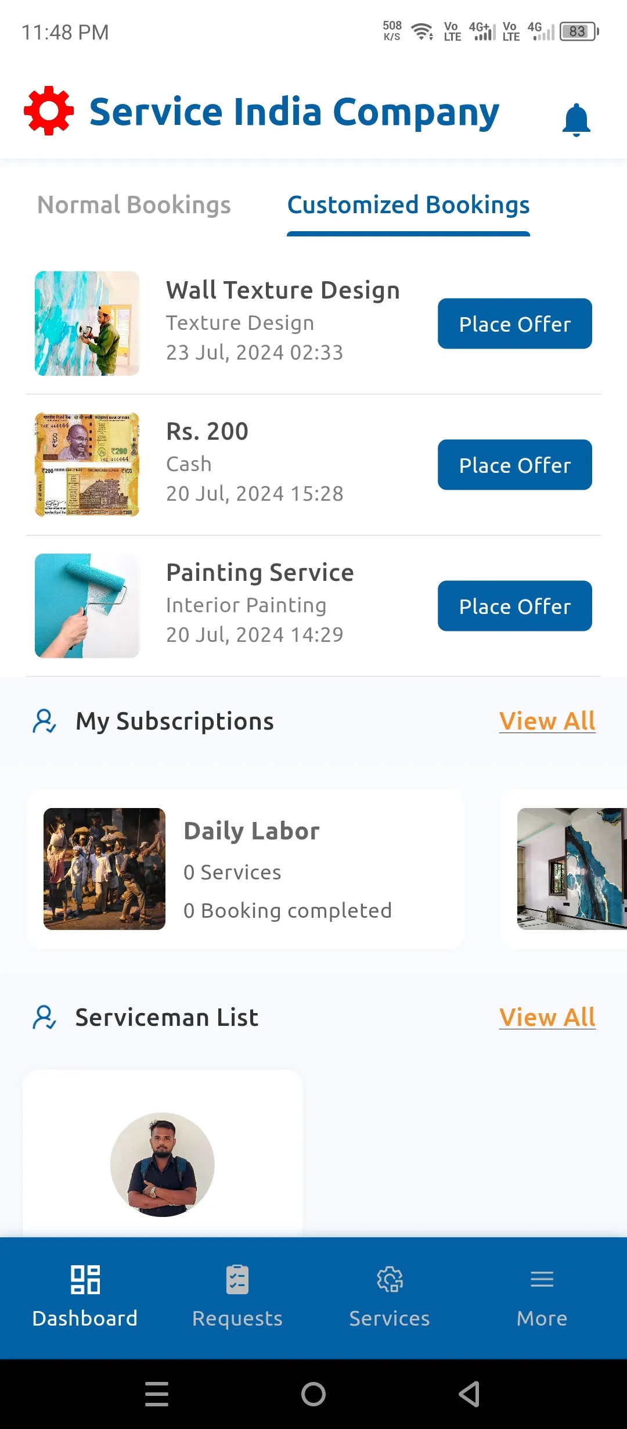Tap the My Subscriptions user icon
Viewport: 627px width, 1429px height.
44,721
